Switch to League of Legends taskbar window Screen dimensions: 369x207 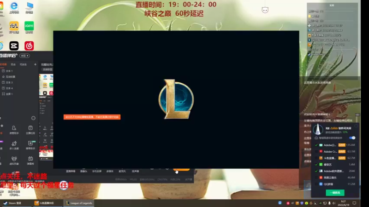pos(79,203)
